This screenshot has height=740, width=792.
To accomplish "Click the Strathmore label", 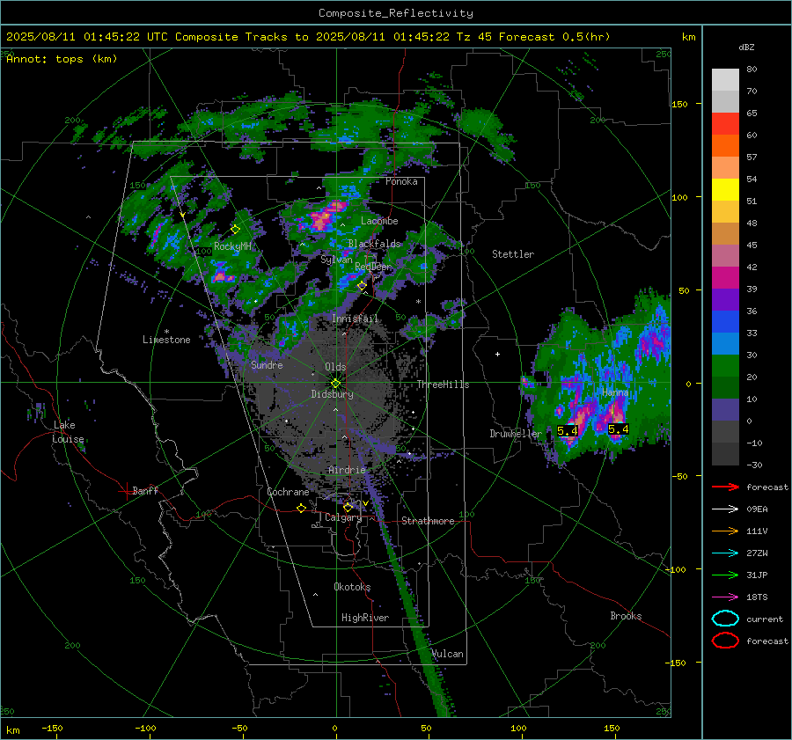I will click(x=428, y=521).
